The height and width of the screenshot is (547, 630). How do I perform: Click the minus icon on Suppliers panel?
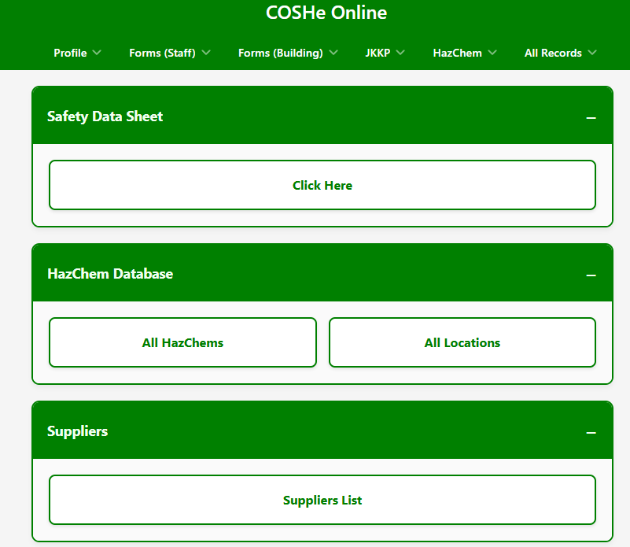[591, 433]
